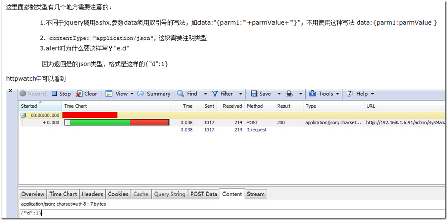Open the View toolbar button
Viewport: 447px width, 220px height.
coord(116,94)
